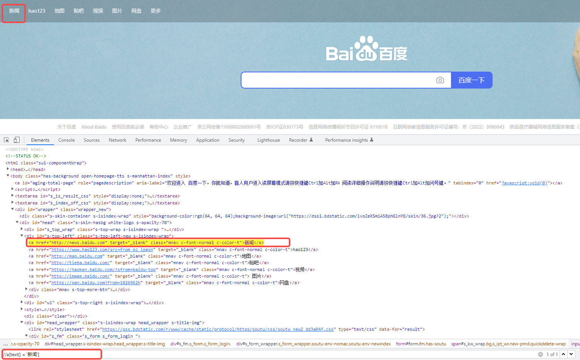Click the Baidu logo
Viewport: 580px width, 360px height.
[367, 49]
